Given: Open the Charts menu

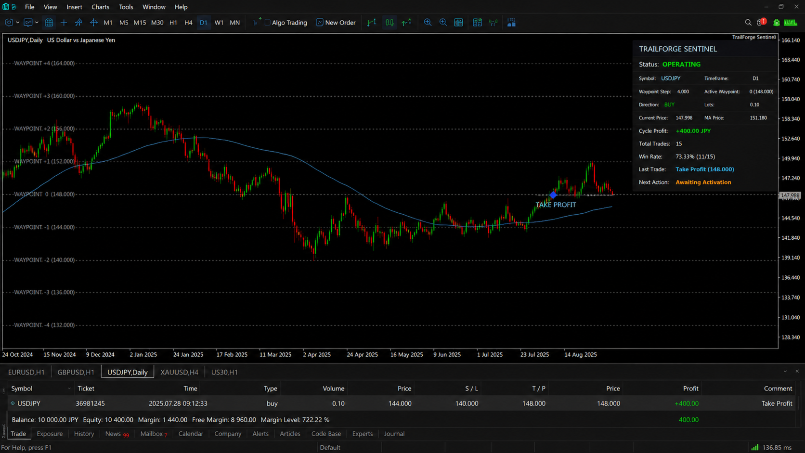Looking at the screenshot, I should pos(100,7).
